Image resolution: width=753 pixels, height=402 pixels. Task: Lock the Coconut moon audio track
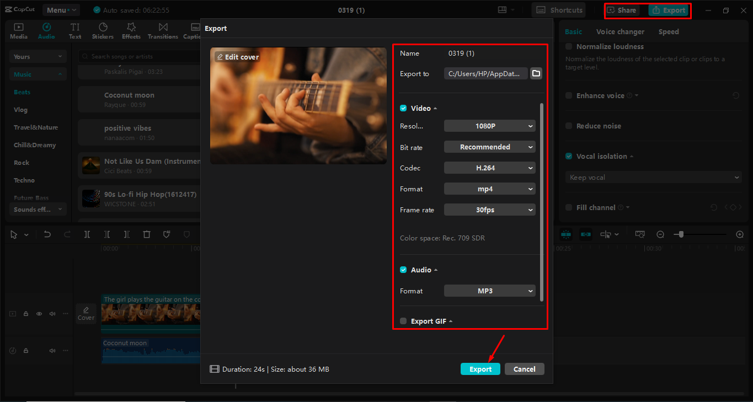[26, 351]
